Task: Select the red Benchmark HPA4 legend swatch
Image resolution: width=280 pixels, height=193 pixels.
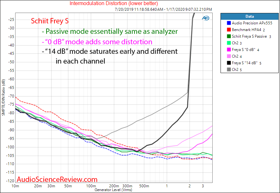Action: point(229,30)
